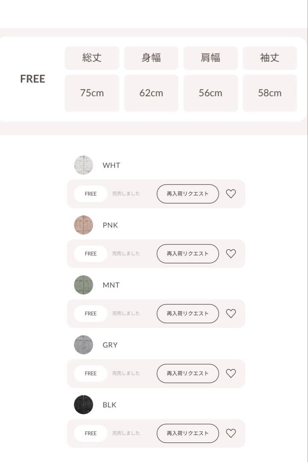The height and width of the screenshot is (462, 308).
Task: Select the FREE size pill under WHT
Action: pyautogui.click(x=91, y=194)
